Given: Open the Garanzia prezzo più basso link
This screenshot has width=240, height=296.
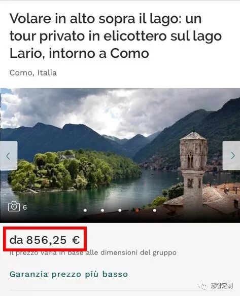Looking at the screenshot, I should point(69,274).
